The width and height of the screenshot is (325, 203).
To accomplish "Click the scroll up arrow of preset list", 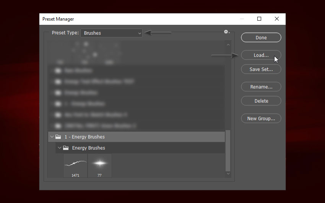I will click(228, 45).
